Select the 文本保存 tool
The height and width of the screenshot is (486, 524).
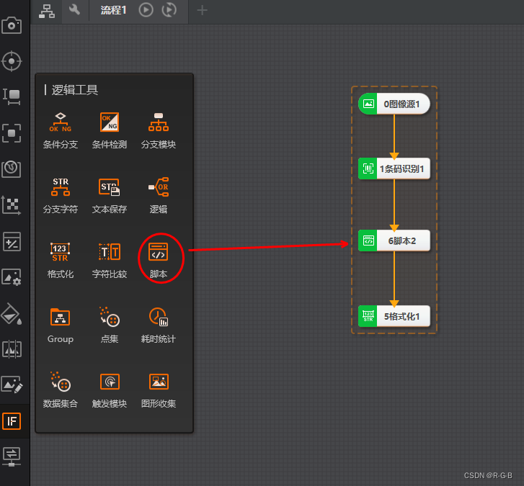click(x=110, y=195)
